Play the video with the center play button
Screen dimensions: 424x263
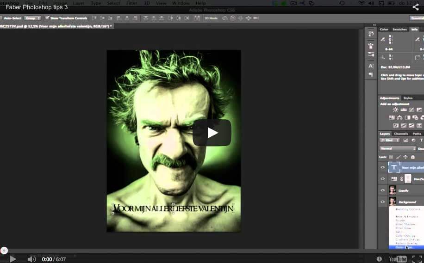point(212,133)
